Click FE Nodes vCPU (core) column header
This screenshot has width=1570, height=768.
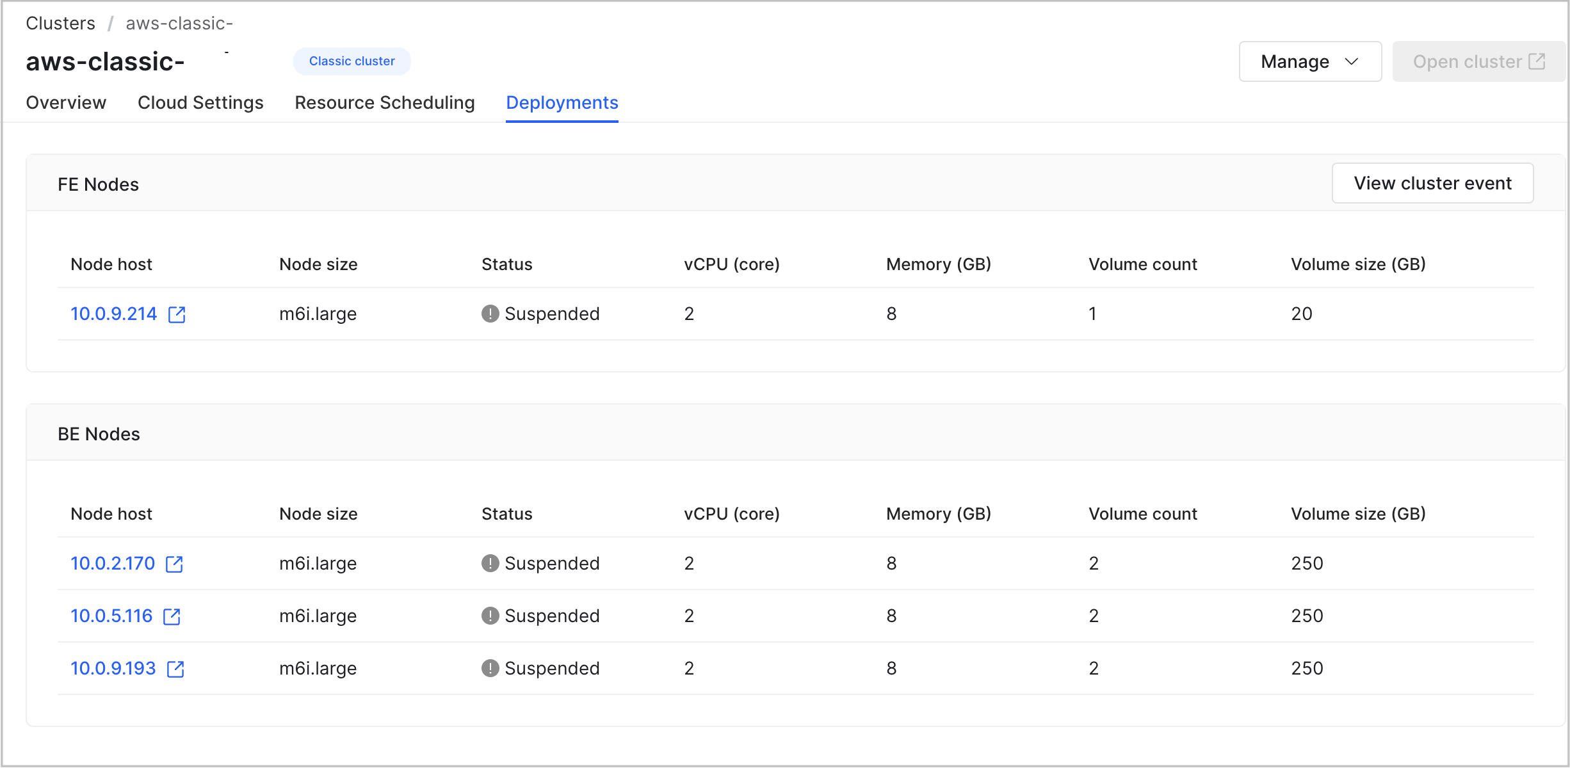point(731,264)
